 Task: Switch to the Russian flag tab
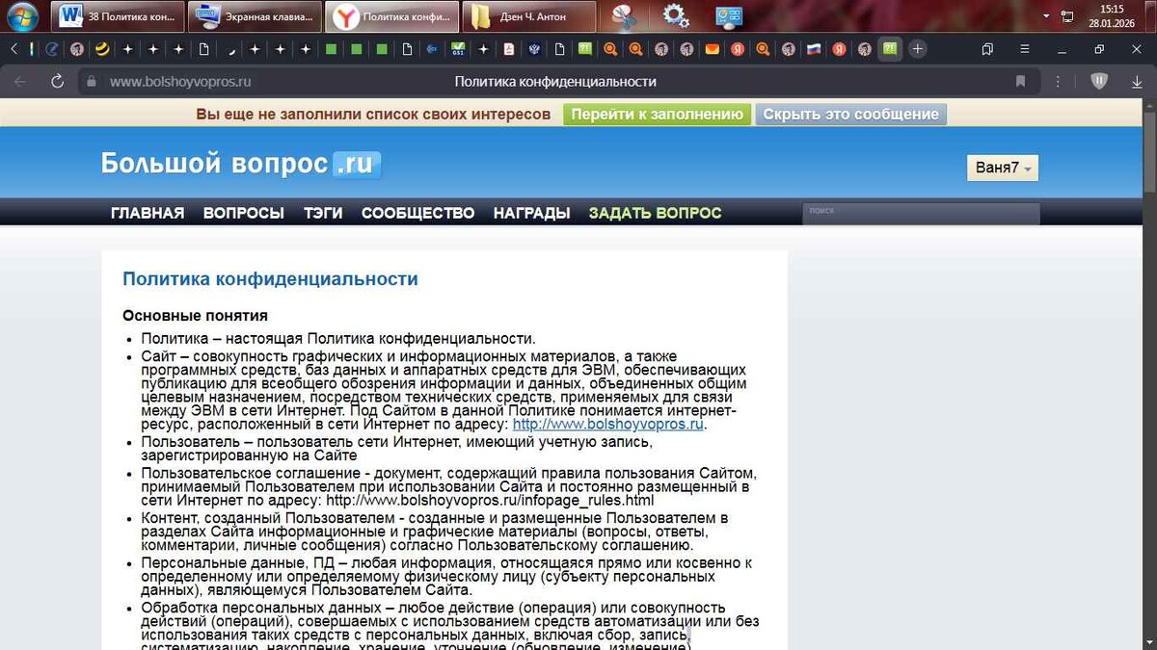[x=813, y=49]
